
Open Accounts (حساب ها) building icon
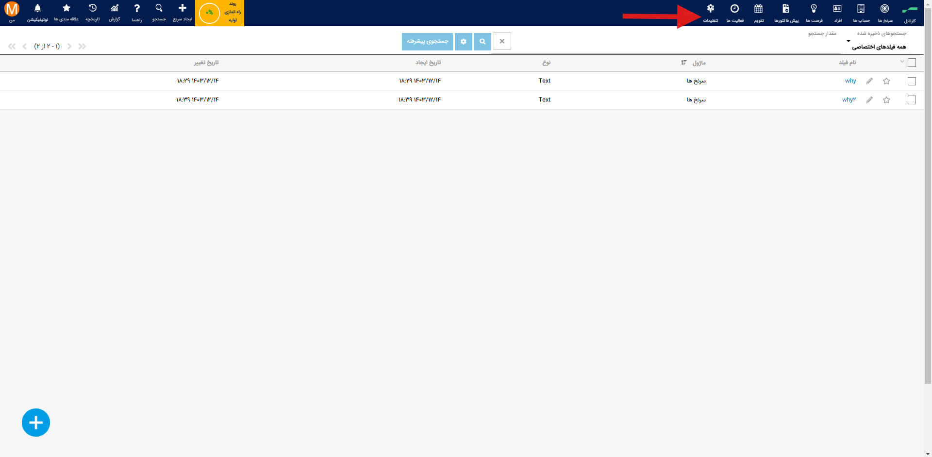tap(861, 13)
